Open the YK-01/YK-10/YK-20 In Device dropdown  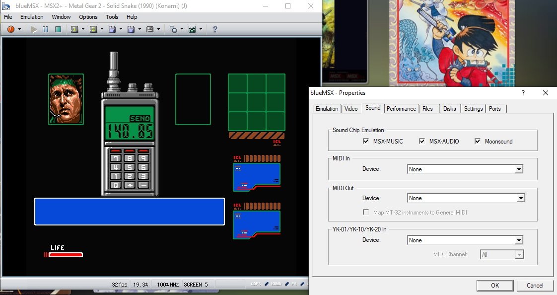tap(519, 240)
